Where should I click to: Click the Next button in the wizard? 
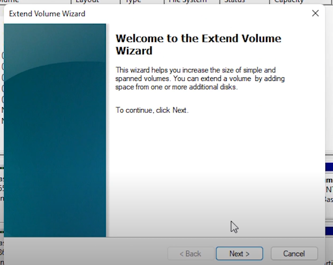point(239,253)
